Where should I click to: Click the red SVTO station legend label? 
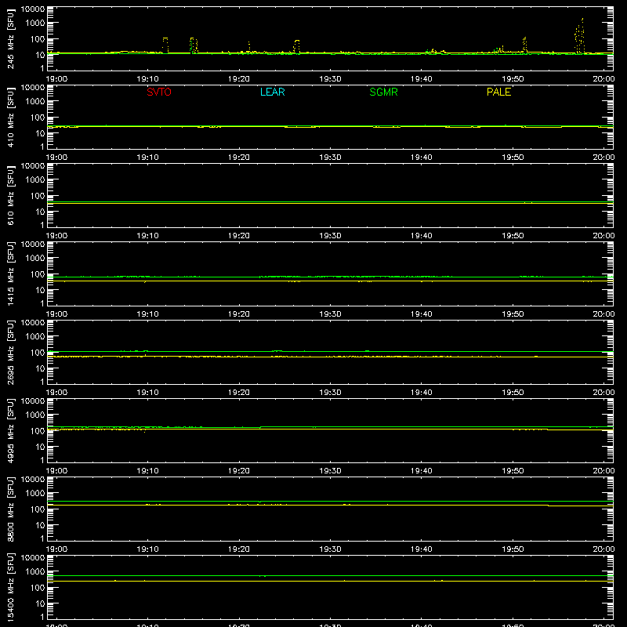point(159,92)
